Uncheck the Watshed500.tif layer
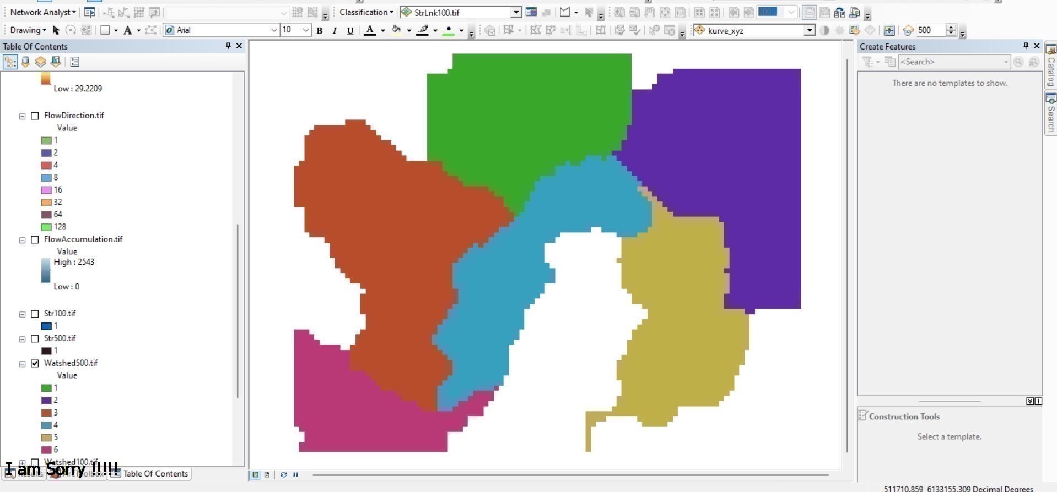Image resolution: width=1057 pixels, height=492 pixels. coord(35,363)
